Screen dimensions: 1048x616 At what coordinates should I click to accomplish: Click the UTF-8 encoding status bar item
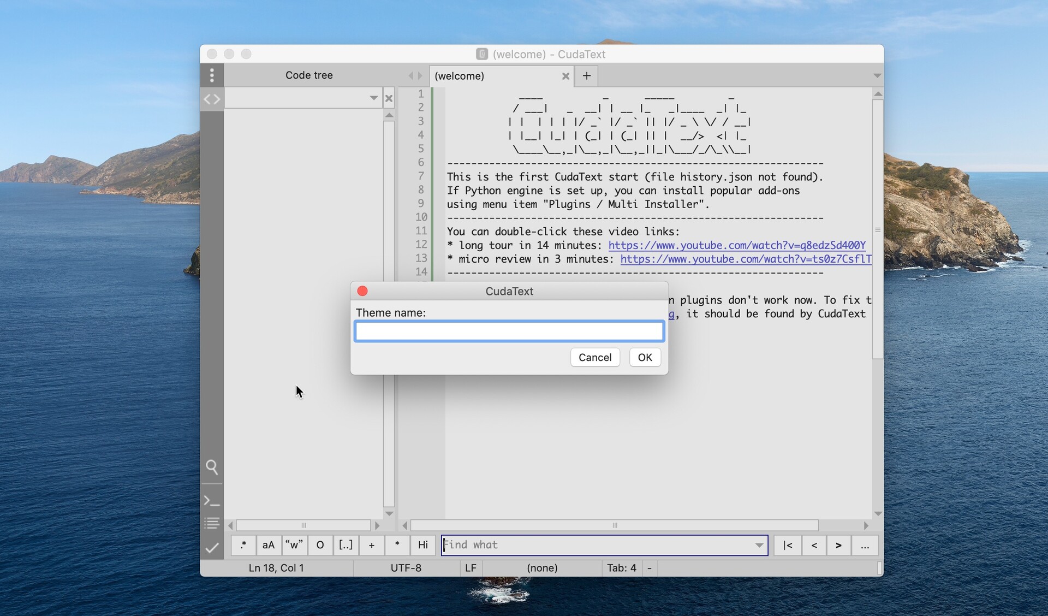(x=406, y=568)
